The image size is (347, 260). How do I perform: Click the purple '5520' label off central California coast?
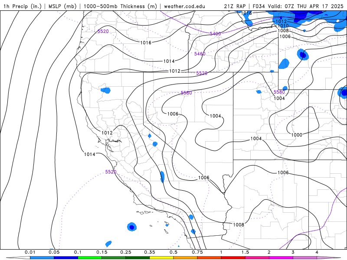pos(111,172)
